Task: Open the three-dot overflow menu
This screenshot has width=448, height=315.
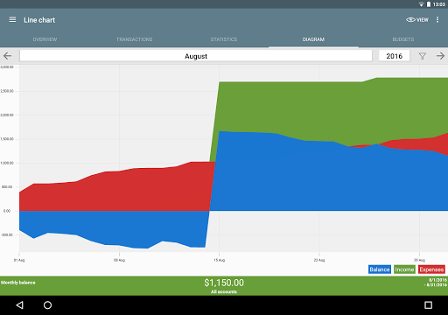Action: pos(437,20)
